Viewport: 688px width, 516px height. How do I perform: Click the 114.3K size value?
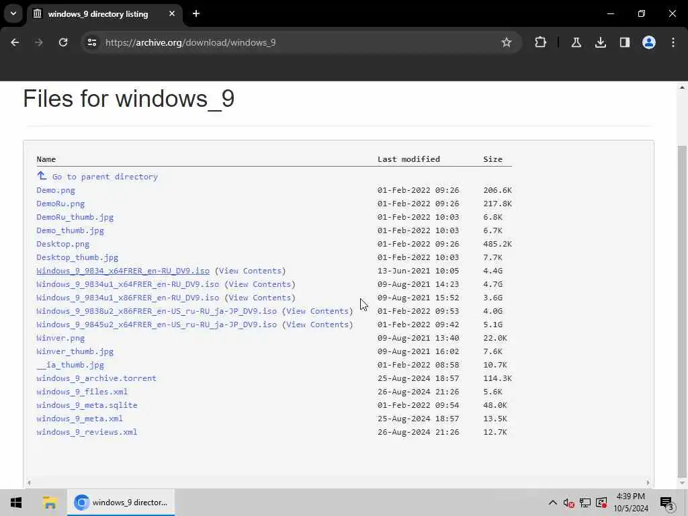(498, 378)
